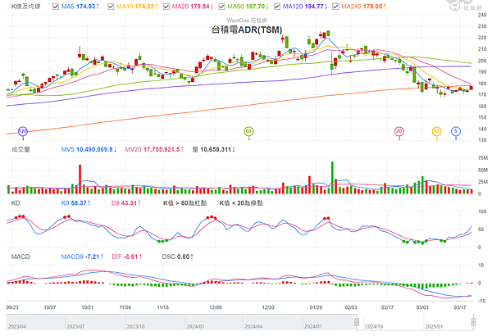Click the D9 43.31 value
492x336 pixels.
125,203
